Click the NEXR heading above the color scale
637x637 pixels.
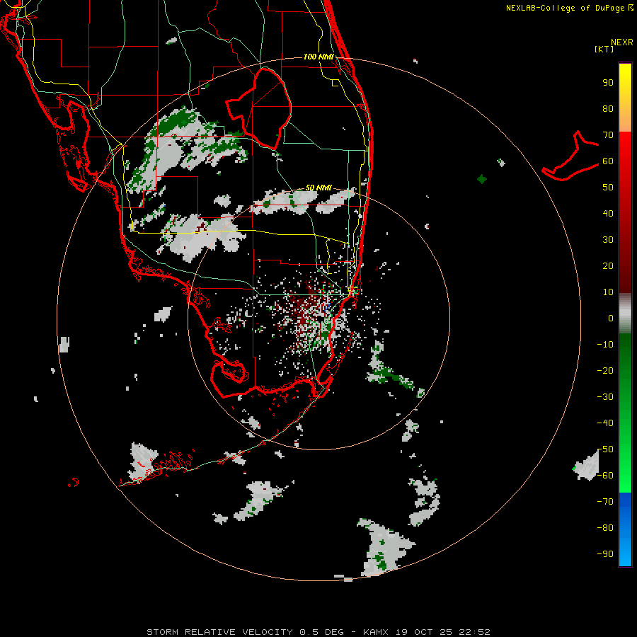[622, 42]
